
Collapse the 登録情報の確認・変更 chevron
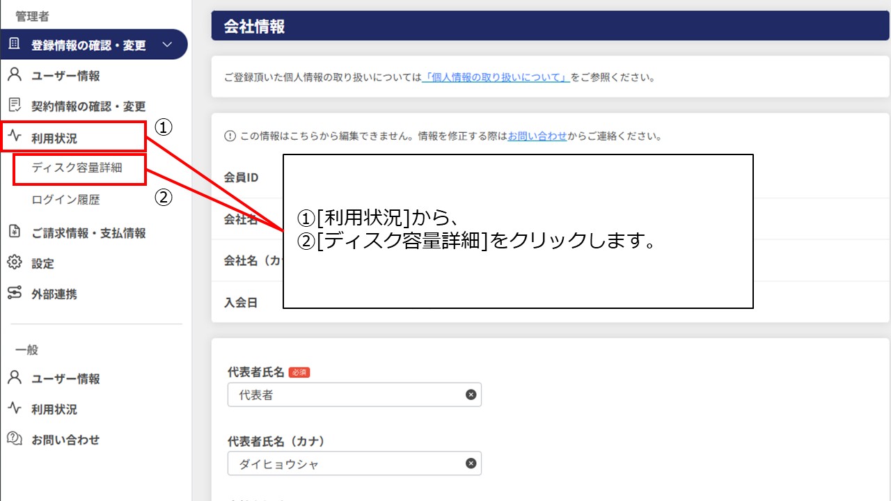tap(166, 45)
